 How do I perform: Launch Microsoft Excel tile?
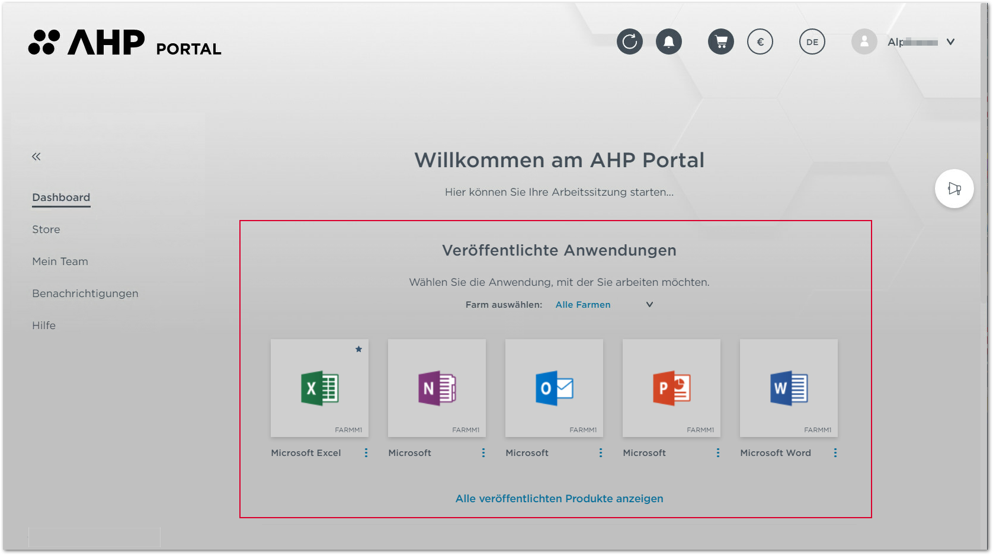point(320,388)
